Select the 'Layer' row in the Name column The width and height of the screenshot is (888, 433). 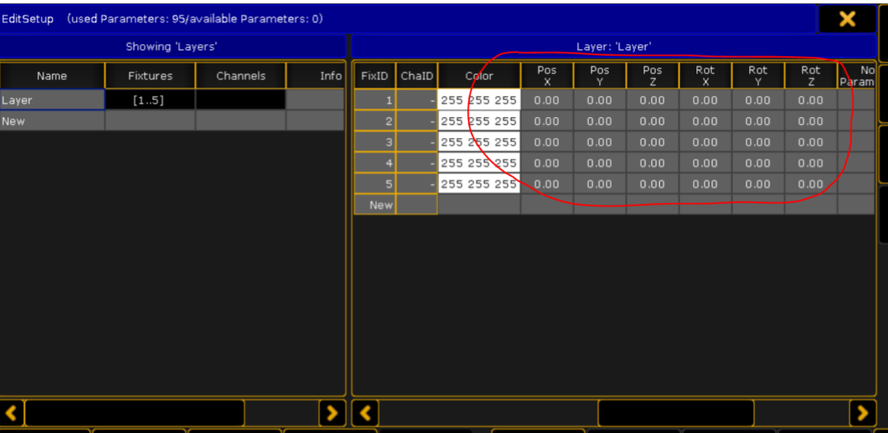click(x=52, y=100)
